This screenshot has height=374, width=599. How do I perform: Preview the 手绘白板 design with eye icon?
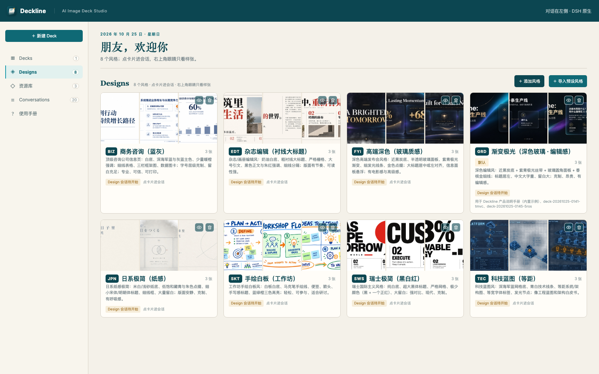(x=322, y=227)
